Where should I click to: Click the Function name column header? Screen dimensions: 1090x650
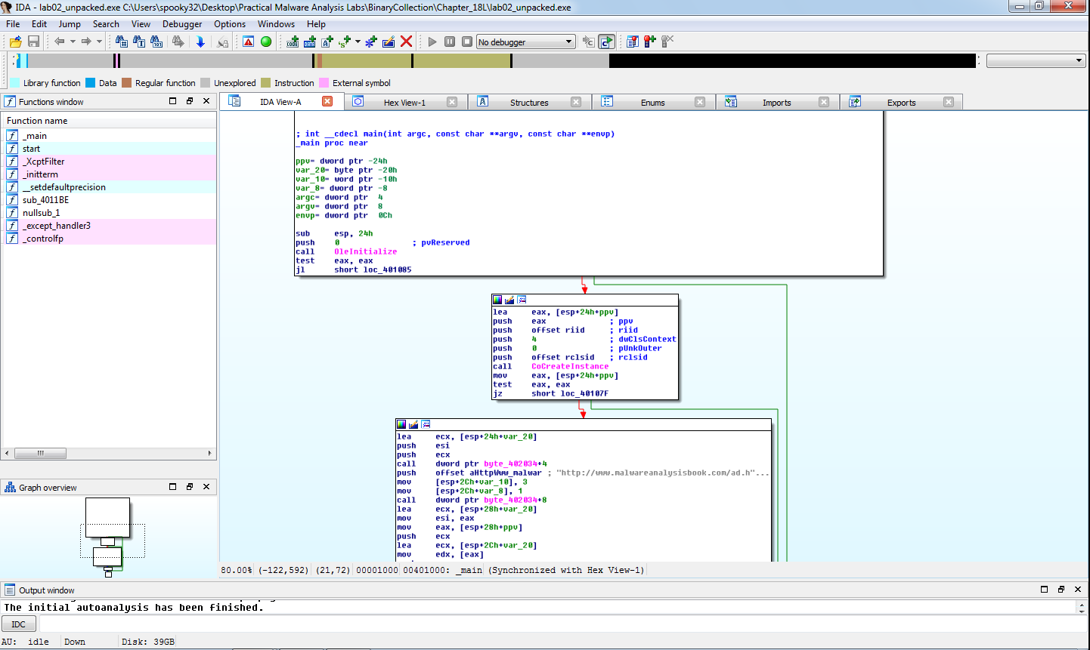click(x=110, y=121)
